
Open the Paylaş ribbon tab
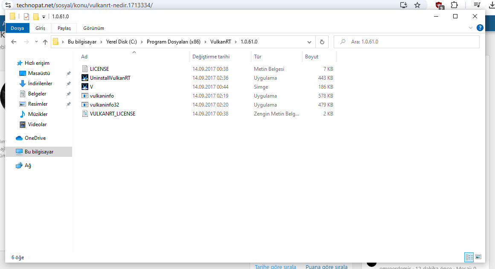tap(64, 28)
